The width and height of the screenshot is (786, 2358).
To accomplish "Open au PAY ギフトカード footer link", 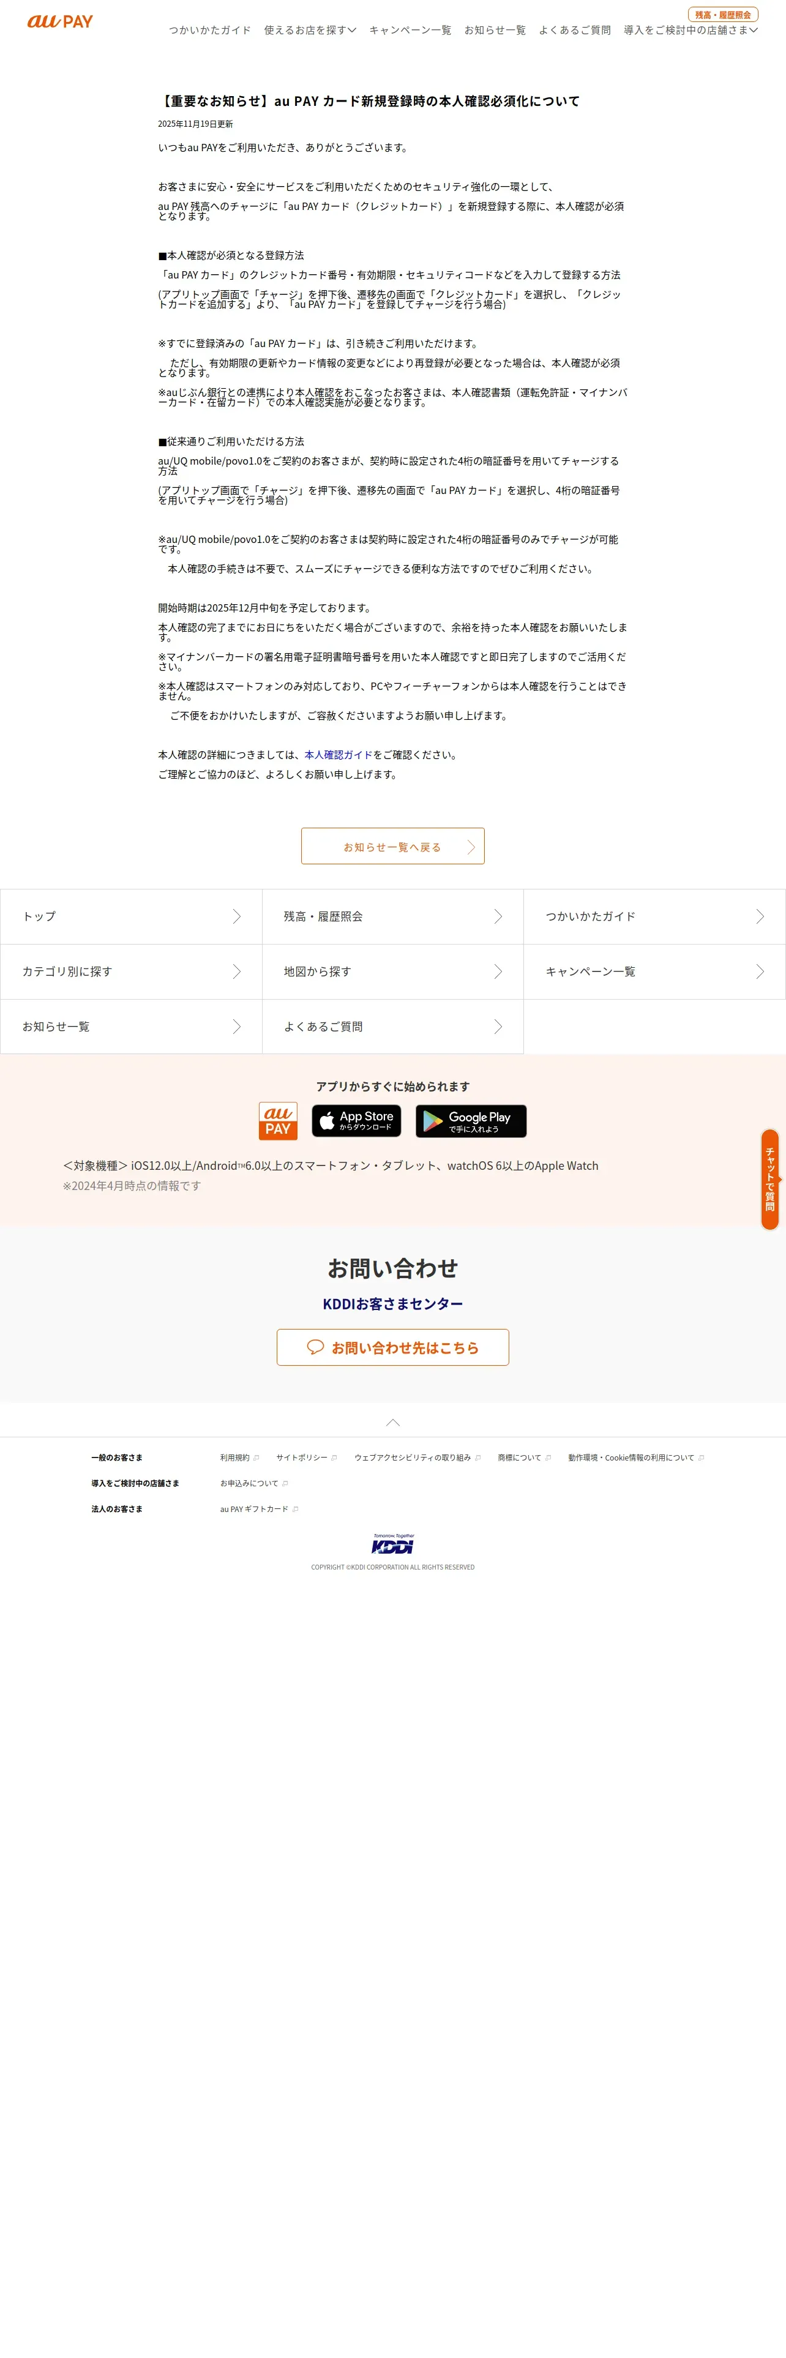I will pos(259,1508).
